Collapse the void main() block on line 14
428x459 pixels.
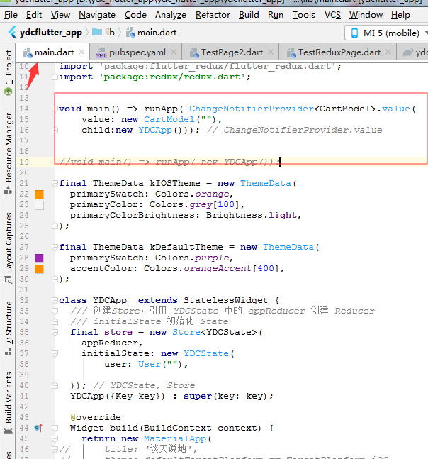55,109
